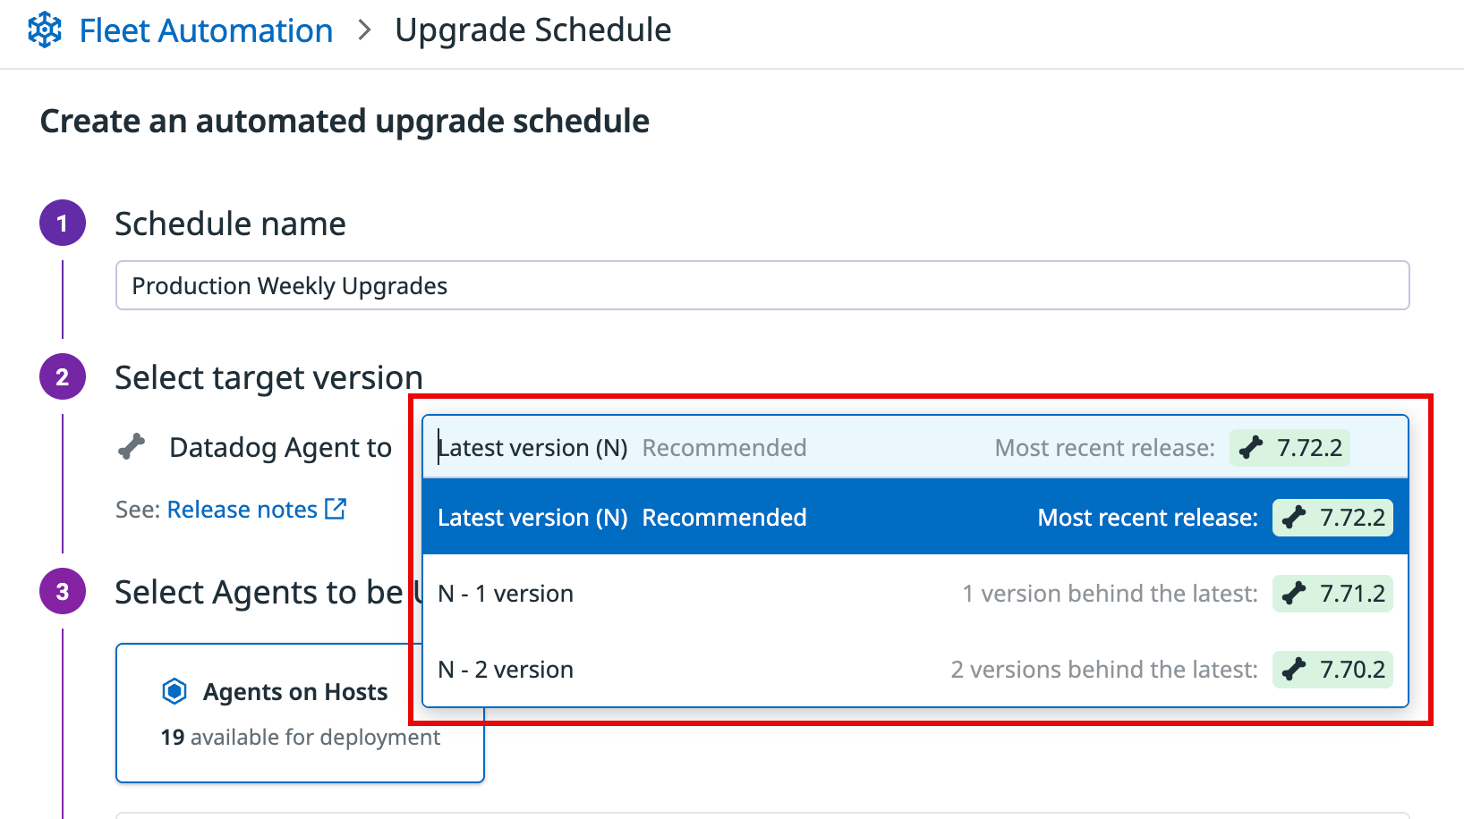Click the step 1 circle marker

coord(63,224)
